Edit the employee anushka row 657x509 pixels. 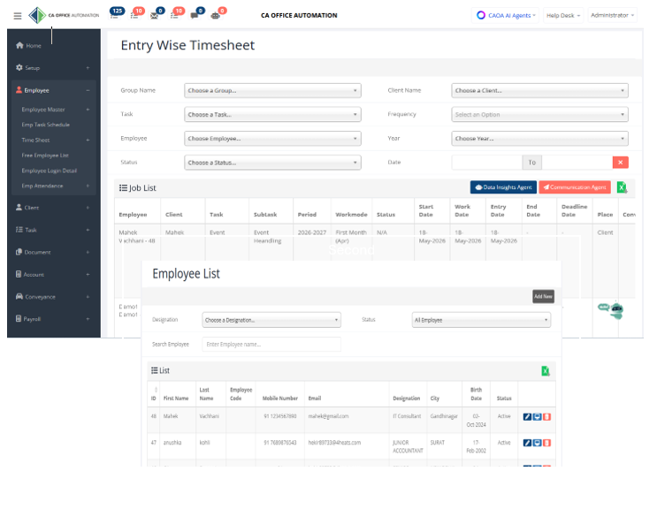click(527, 443)
